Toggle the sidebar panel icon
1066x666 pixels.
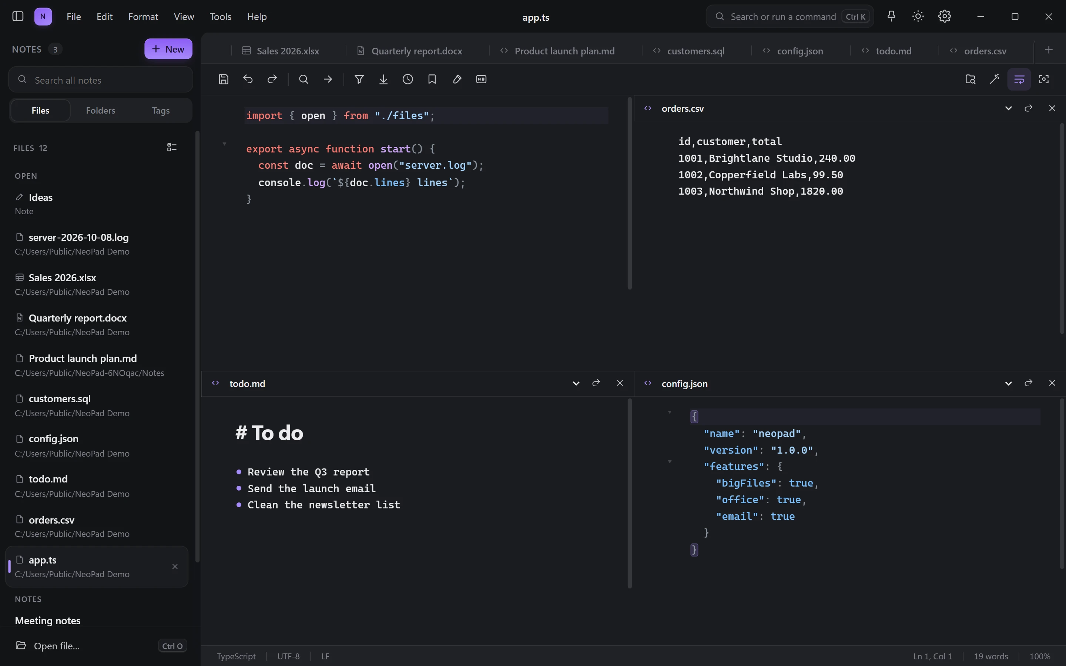18,16
